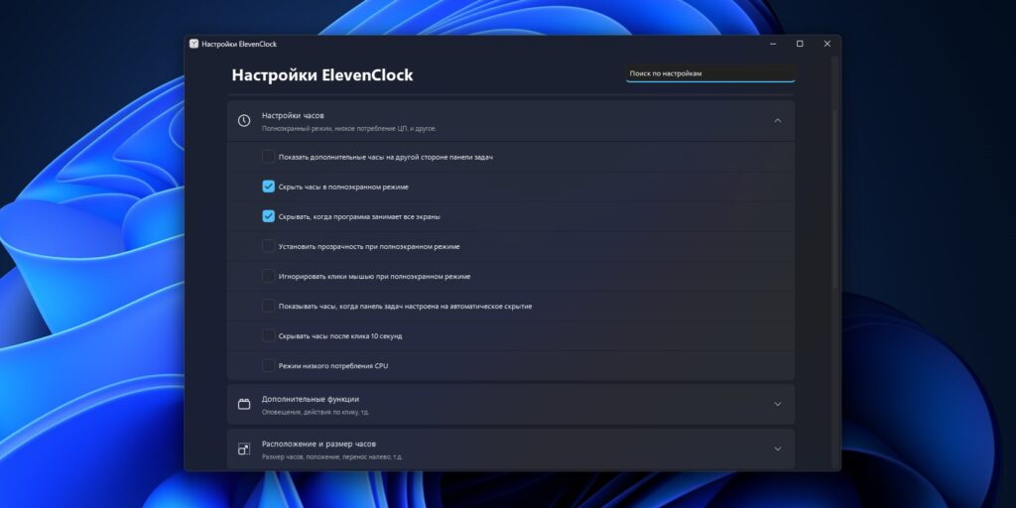Click the Дополнительные функции section title
Image resolution: width=1016 pixels, height=508 pixels.
click(311, 399)
